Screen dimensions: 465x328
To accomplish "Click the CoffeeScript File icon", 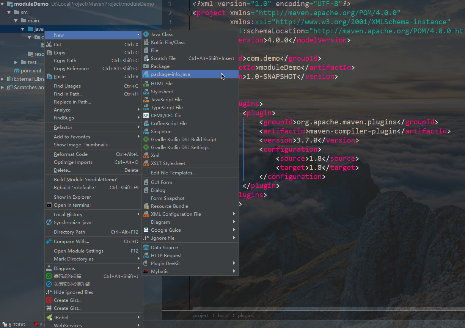I will click(146, 123).
